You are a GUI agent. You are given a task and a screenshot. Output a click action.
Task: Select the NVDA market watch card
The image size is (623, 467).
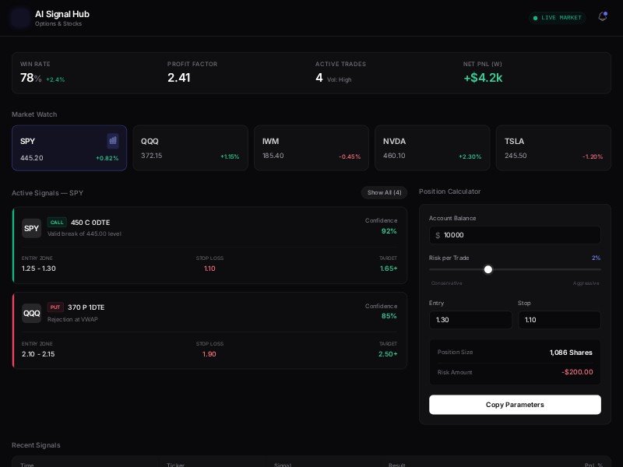coord(432,148)
